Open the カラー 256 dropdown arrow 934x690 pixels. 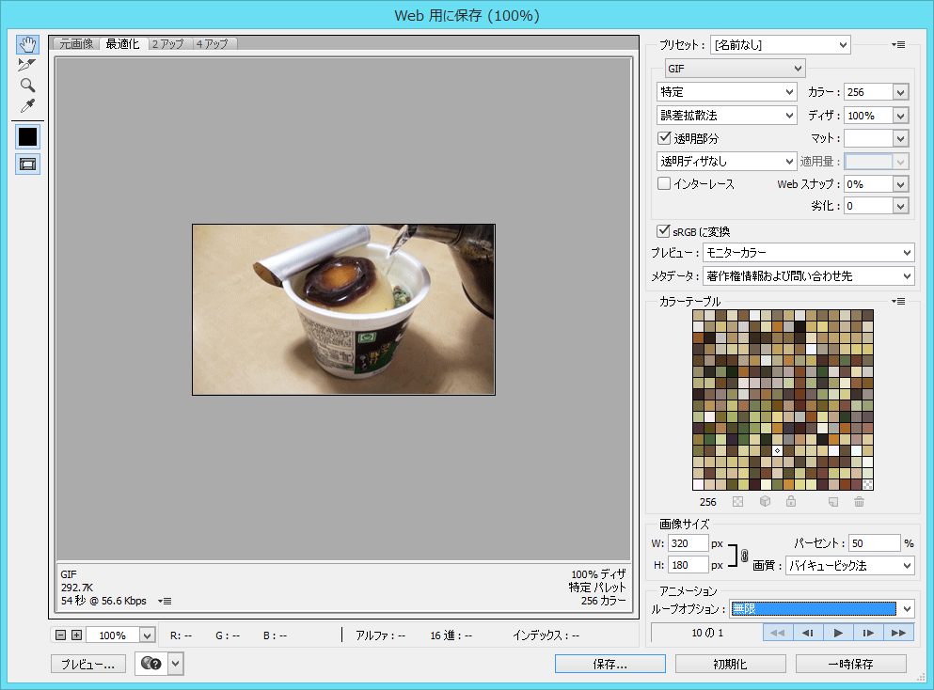point(901,92)
